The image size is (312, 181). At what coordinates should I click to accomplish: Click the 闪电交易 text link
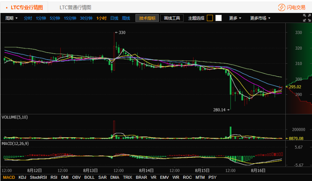coord(296,8)
